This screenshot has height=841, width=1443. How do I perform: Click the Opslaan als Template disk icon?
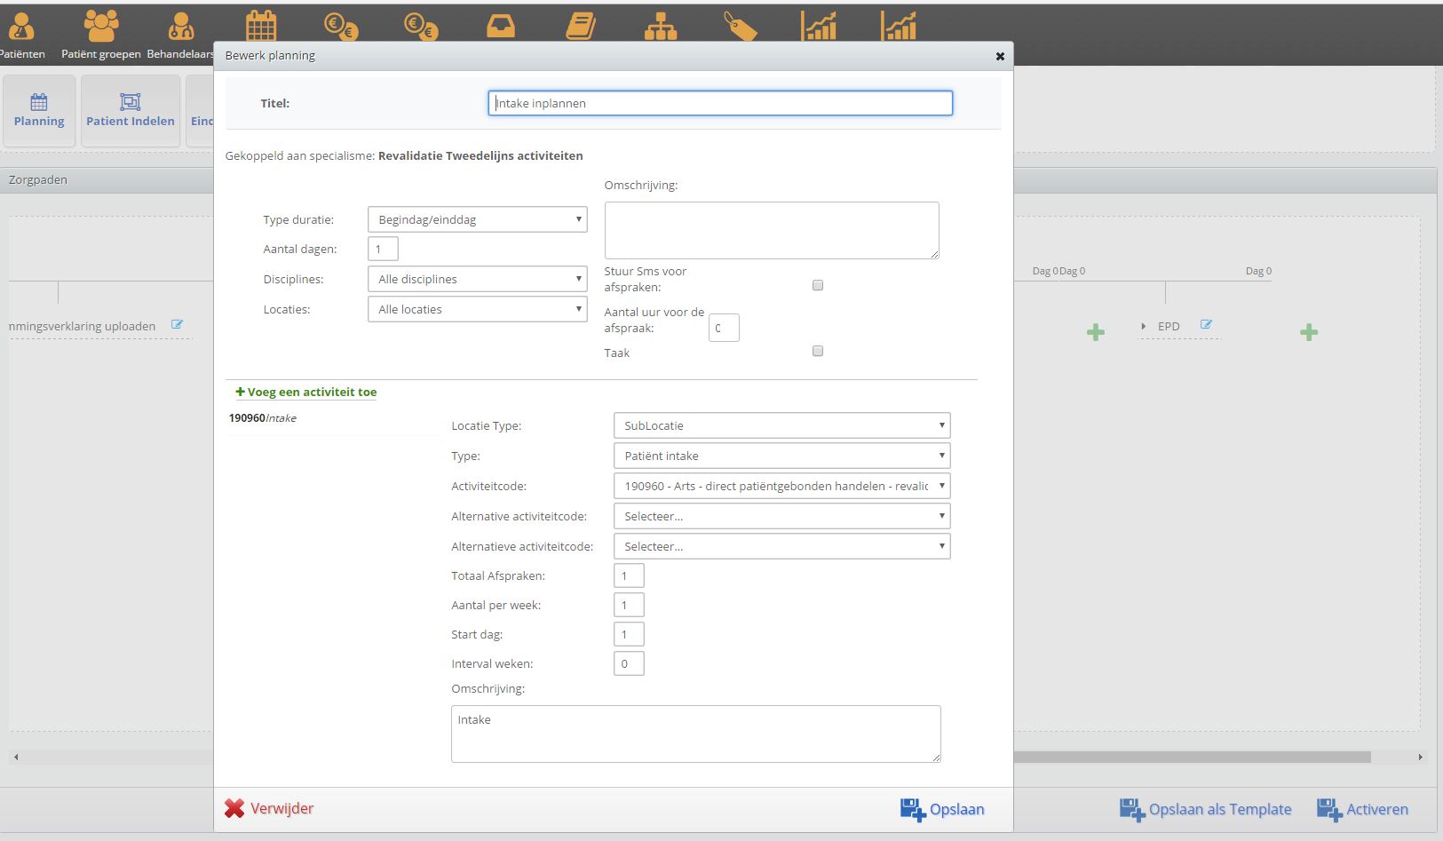tap(1132, 809)
